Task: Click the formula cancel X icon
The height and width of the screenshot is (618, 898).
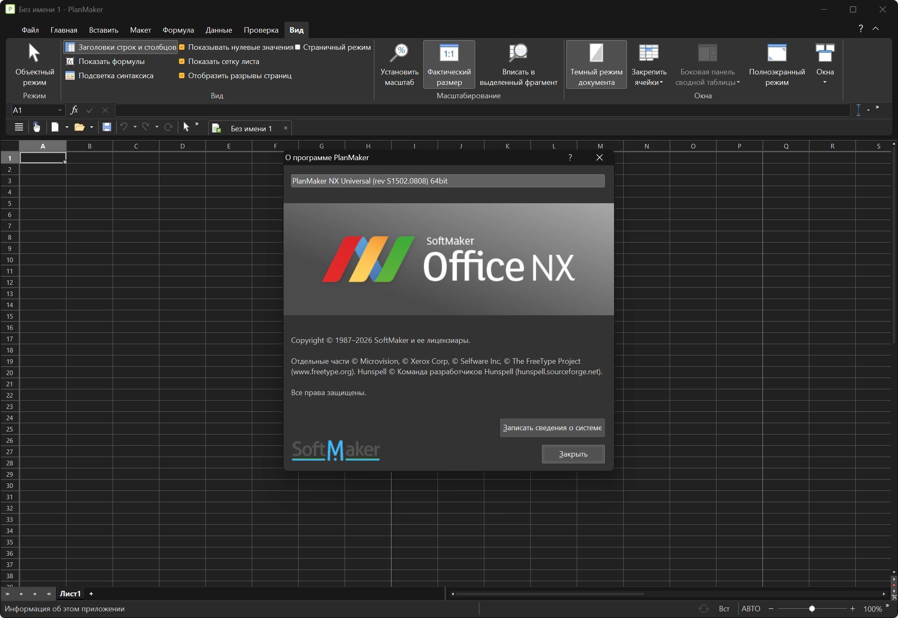Action: pos(105,110)
